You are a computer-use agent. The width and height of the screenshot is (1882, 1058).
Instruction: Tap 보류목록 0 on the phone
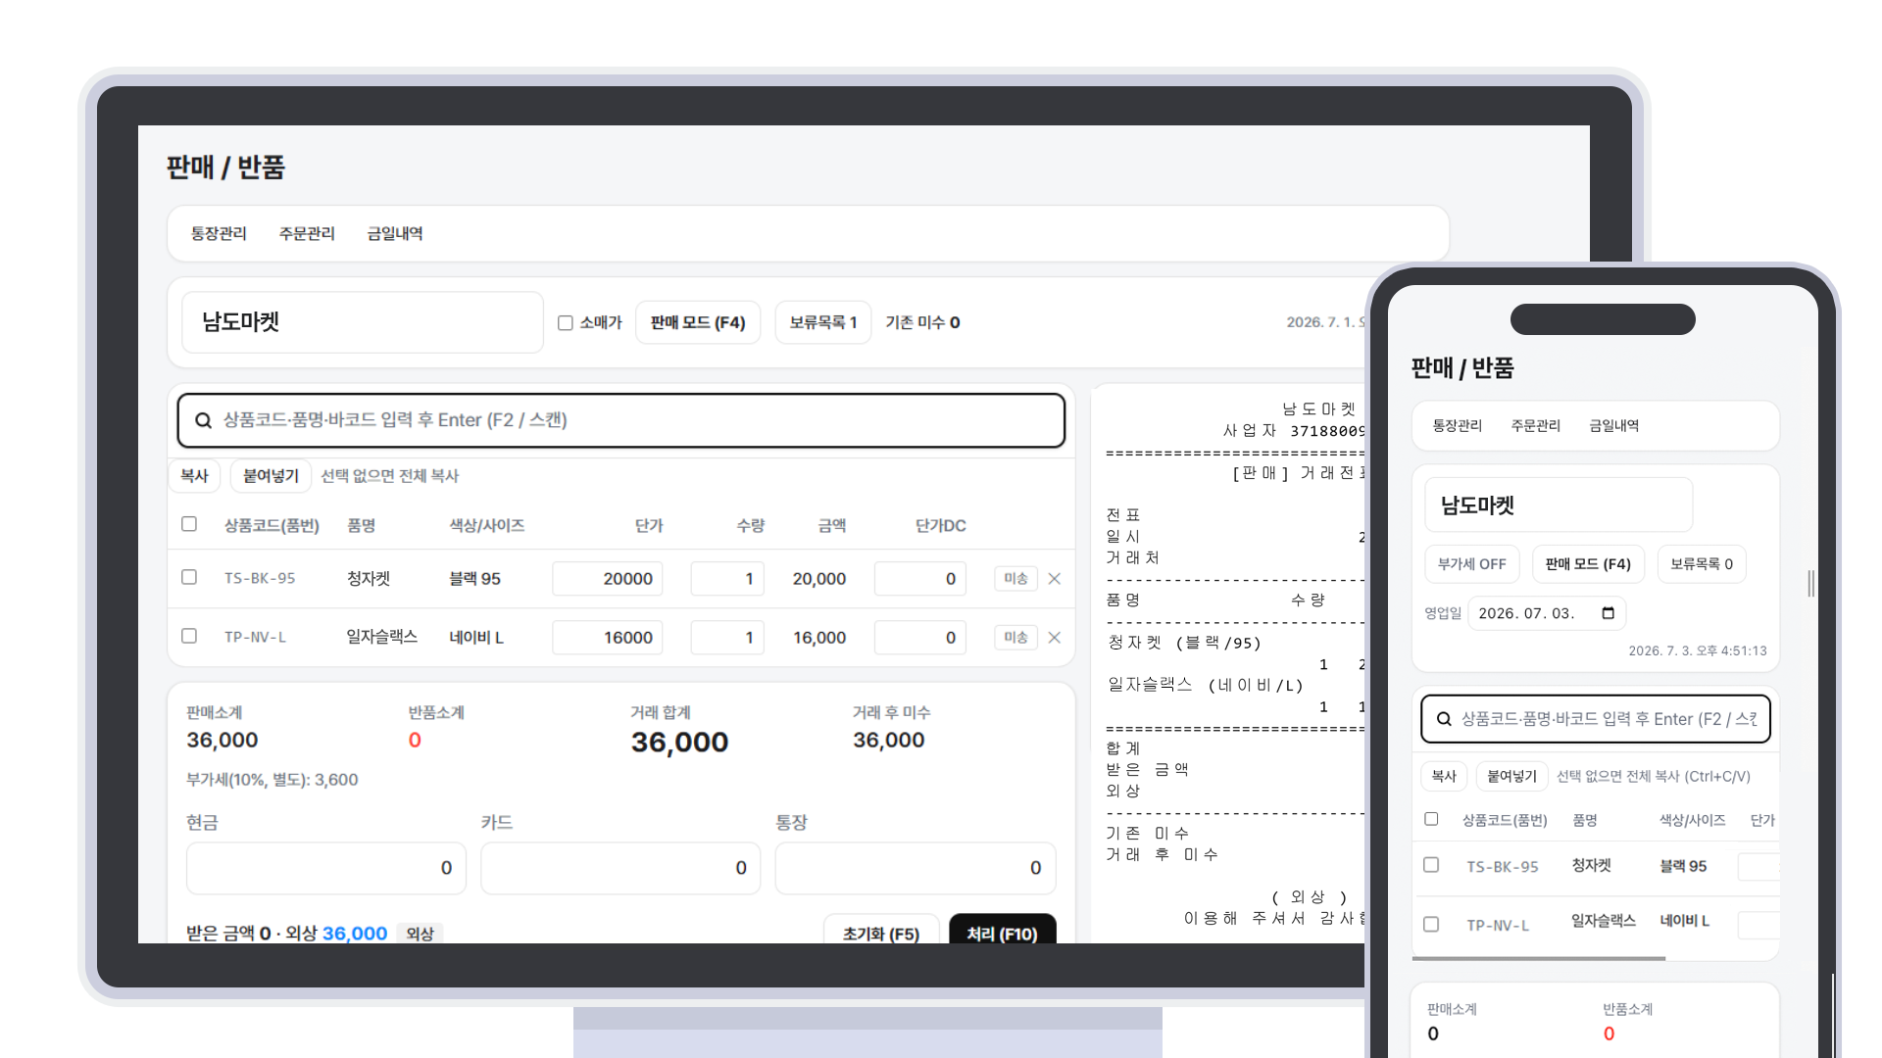coord(1702,564)
